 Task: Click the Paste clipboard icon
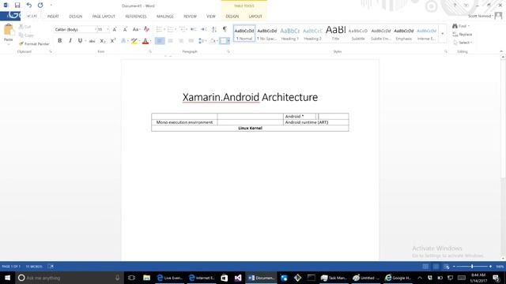pos(9,30)
